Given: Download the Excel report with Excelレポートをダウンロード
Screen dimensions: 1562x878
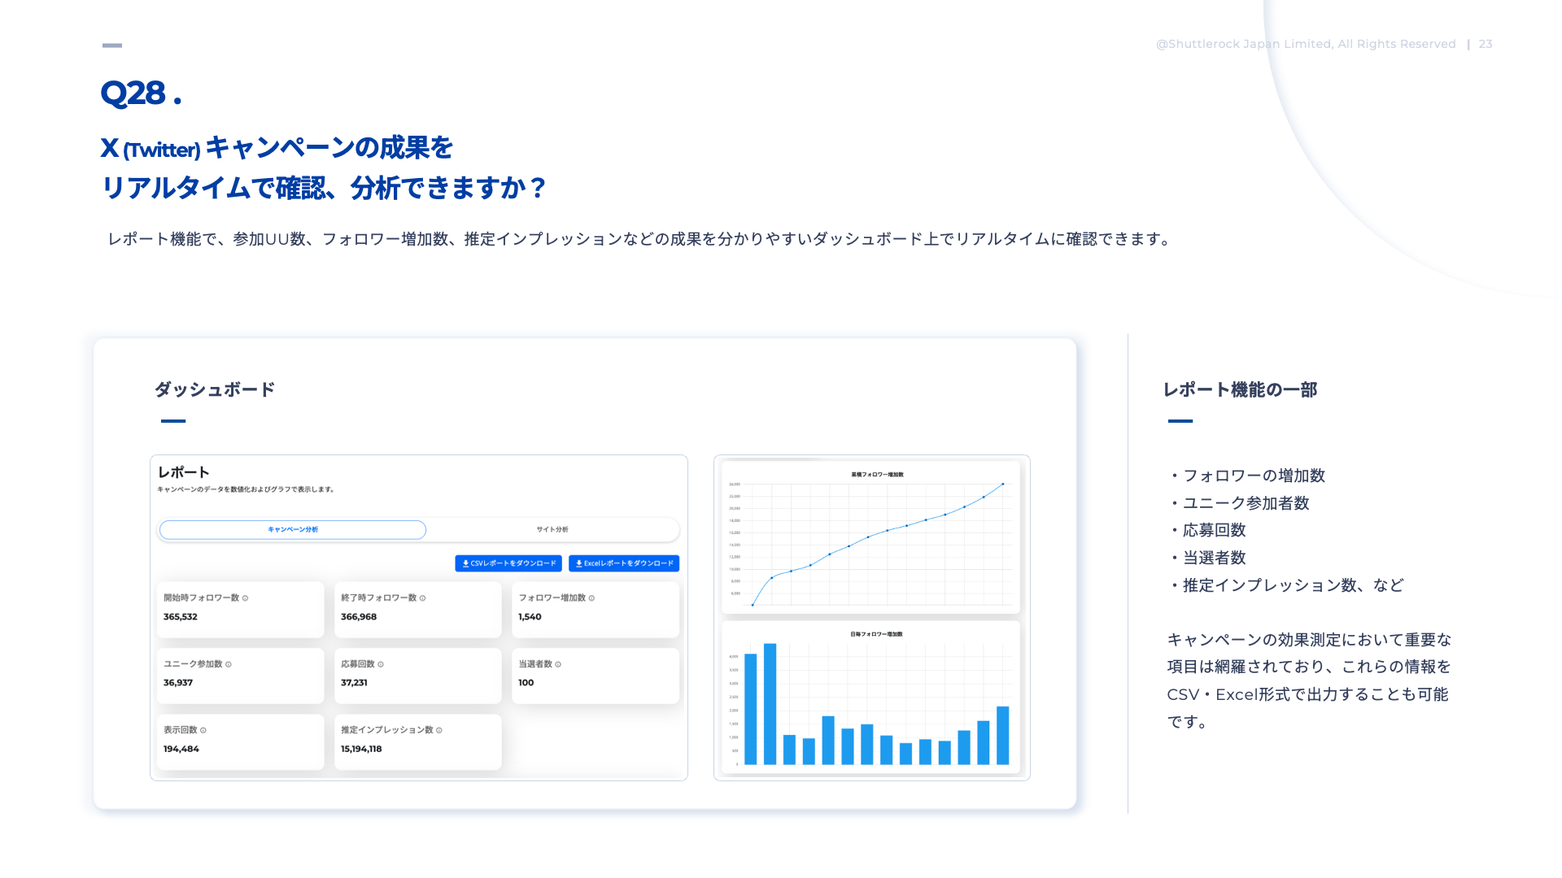Looking at the screenshot, I should [624, 563].
